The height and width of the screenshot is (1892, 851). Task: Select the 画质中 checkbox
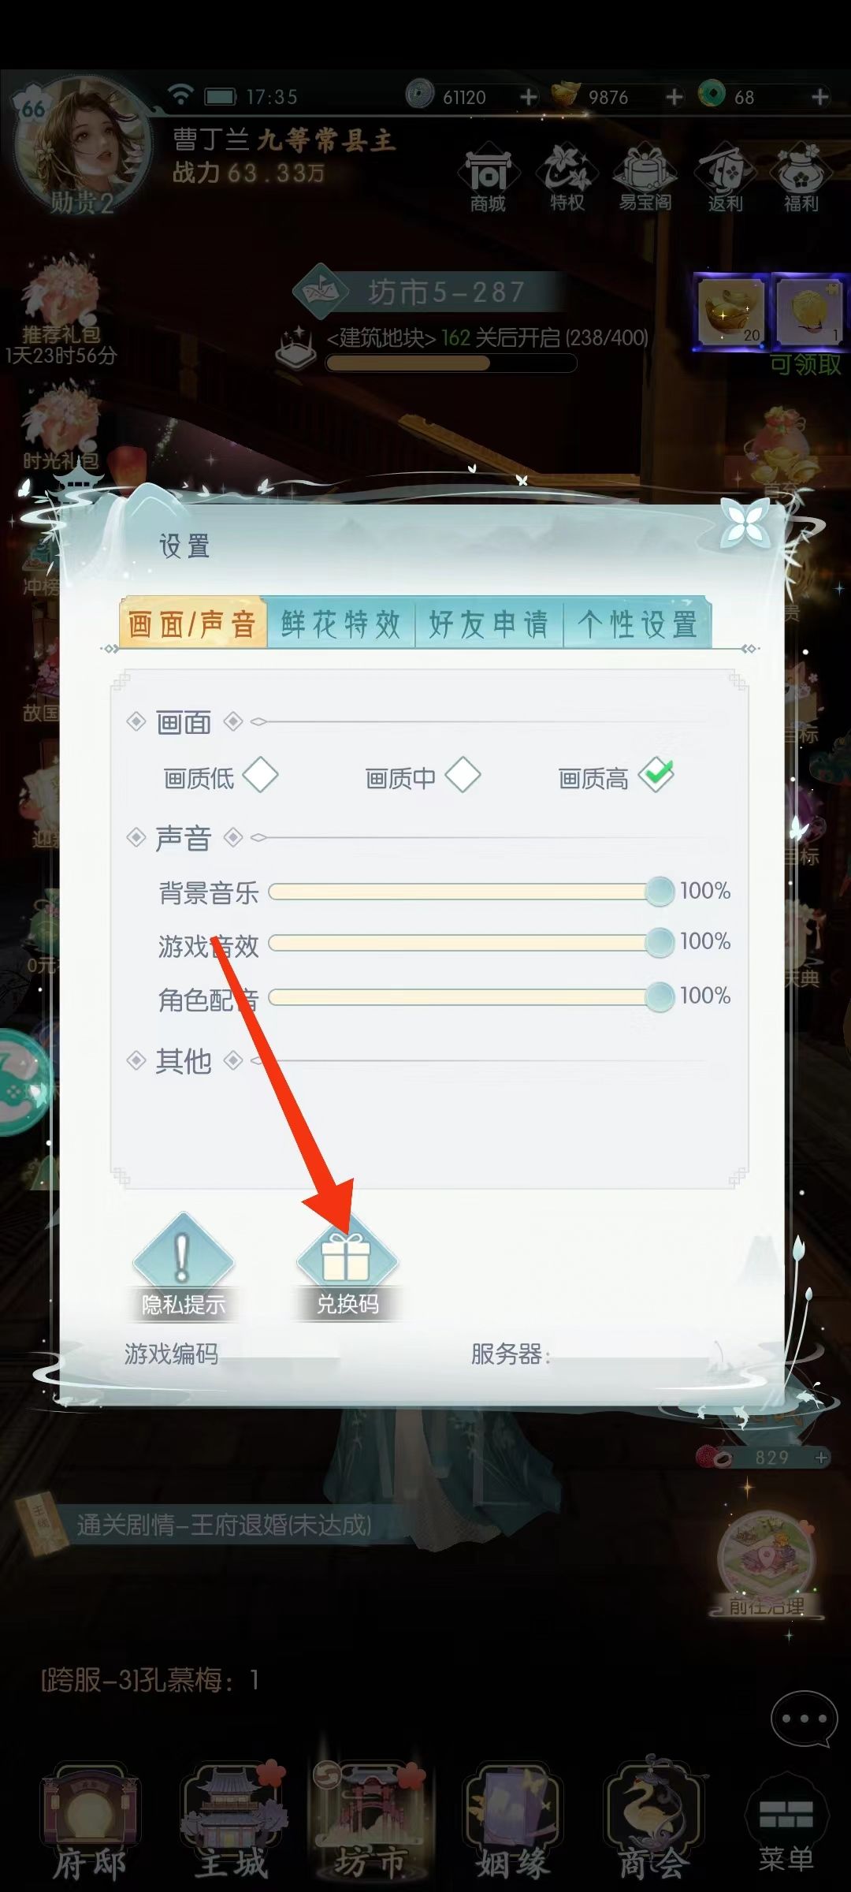463,775
